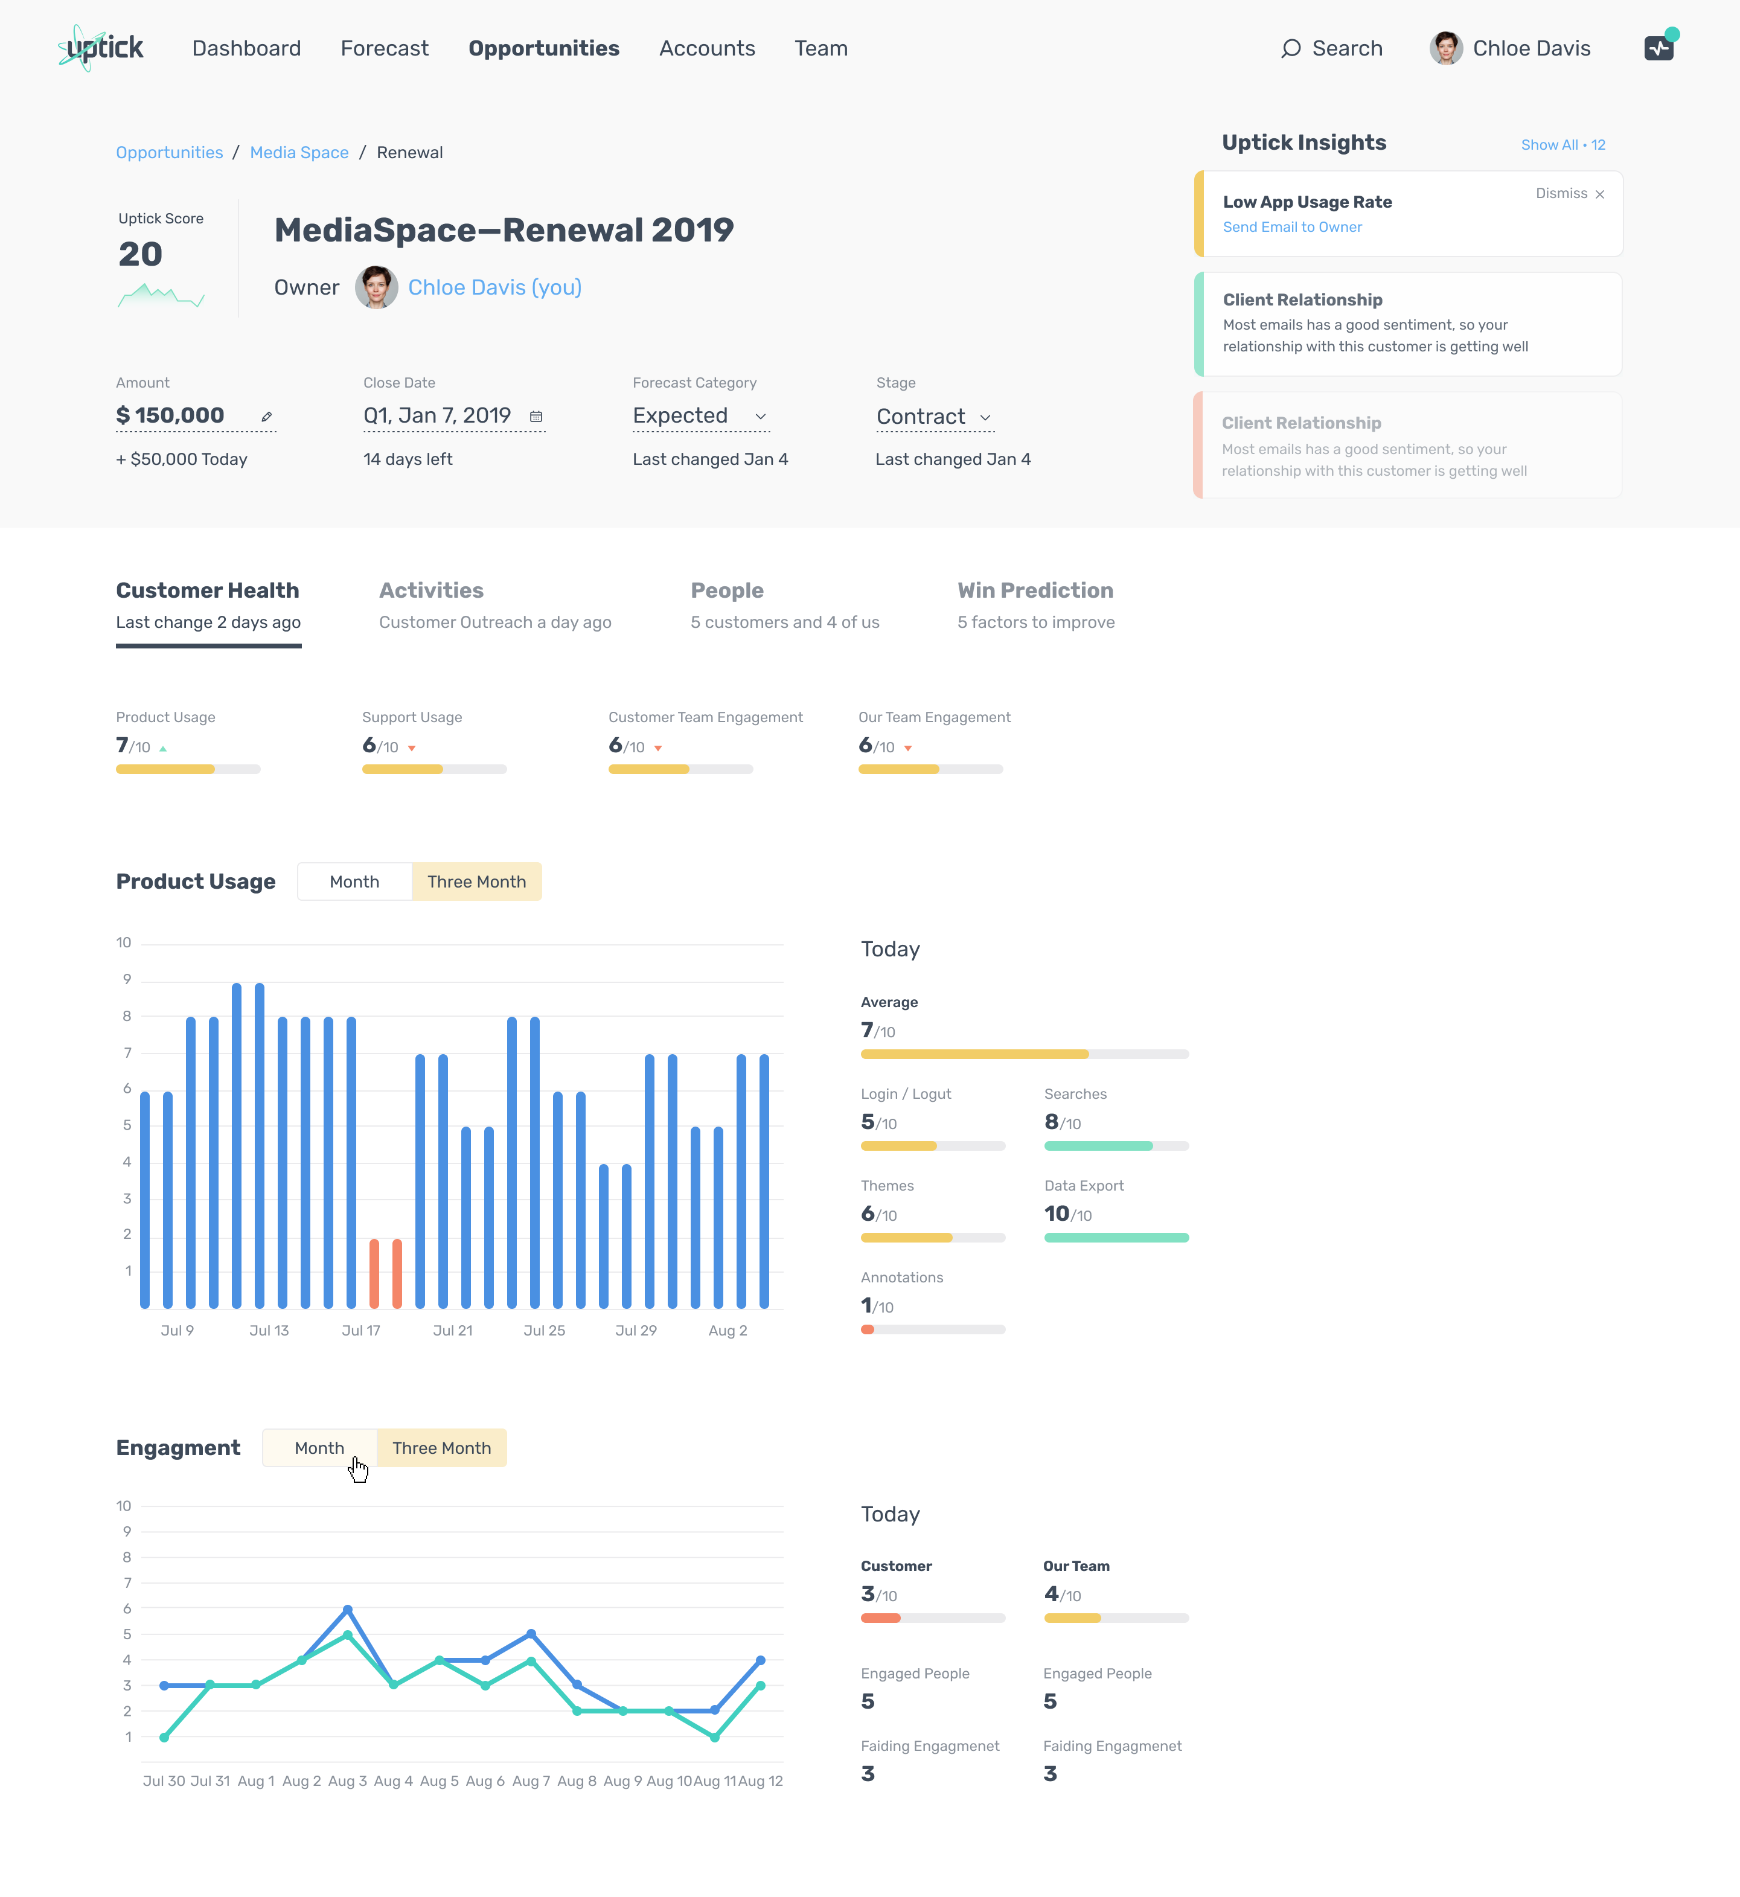Show all 12 Uptick Insights
Viewport: 1740px width, 1897px height.
click(1562, 145)
